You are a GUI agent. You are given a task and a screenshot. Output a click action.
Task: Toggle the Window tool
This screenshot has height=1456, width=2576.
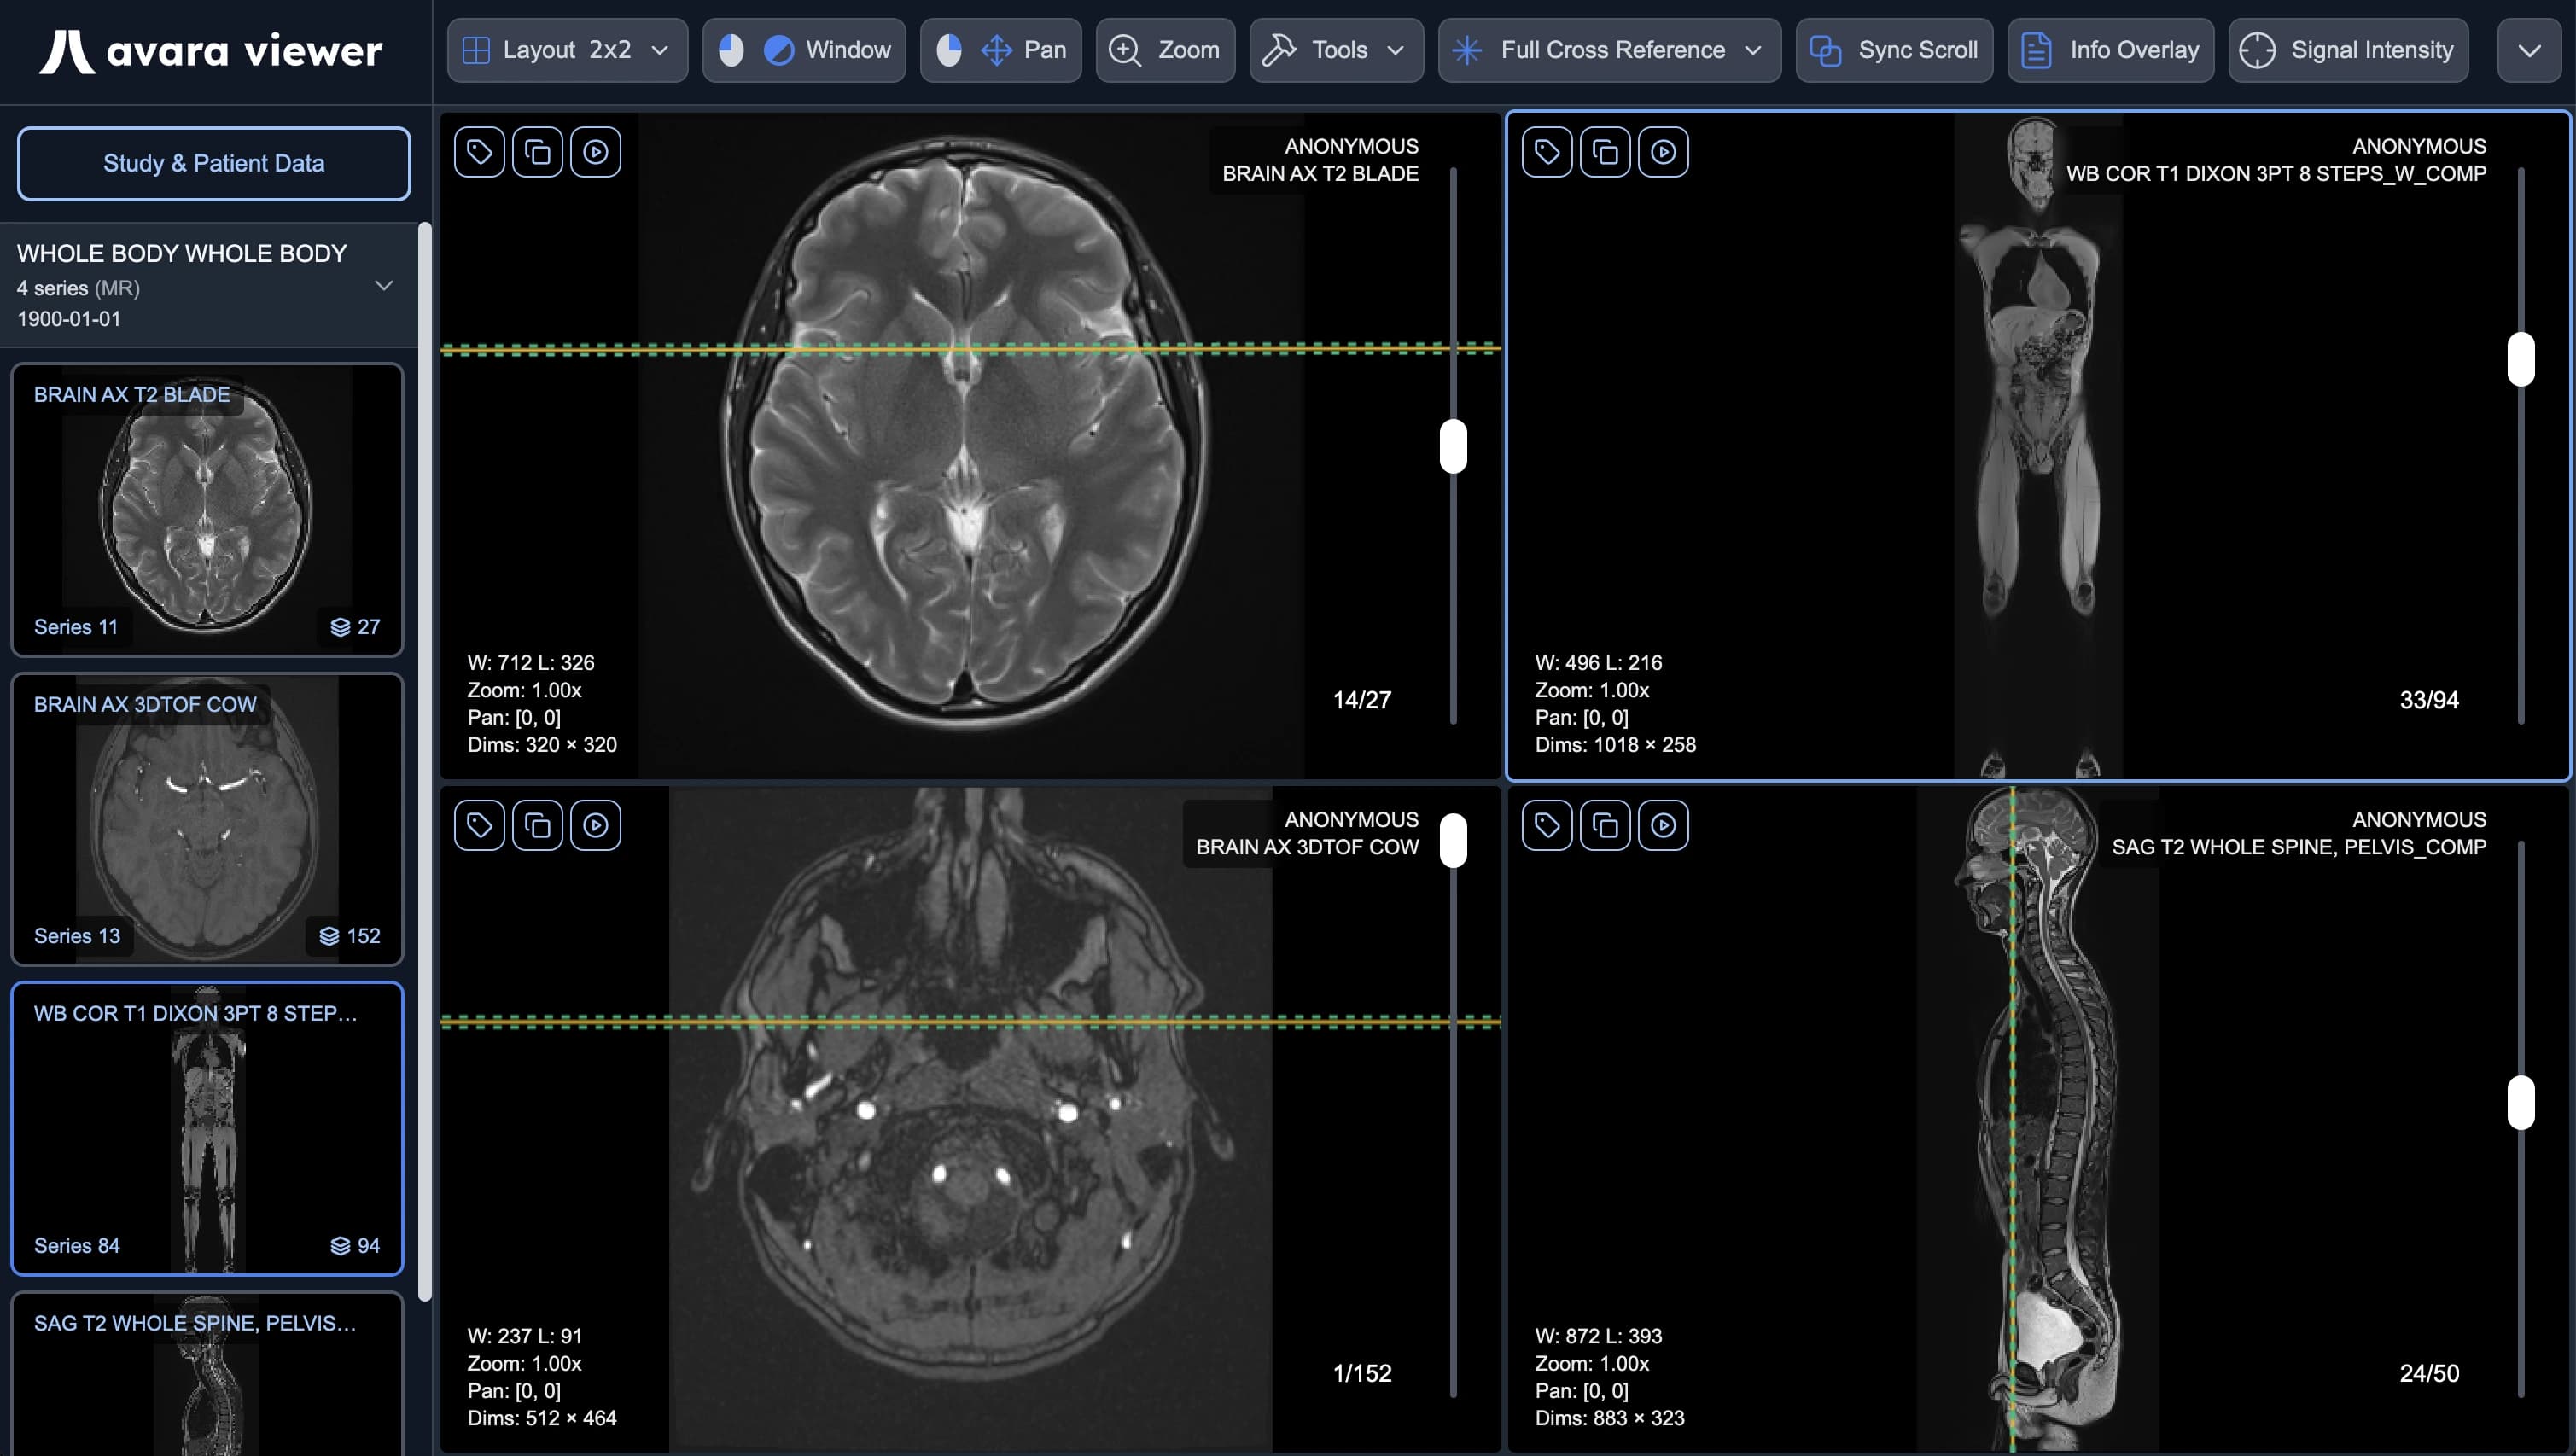click(805, 50)
